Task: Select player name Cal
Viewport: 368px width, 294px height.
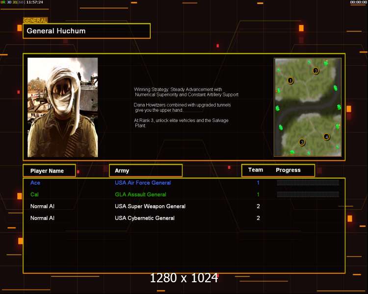Action: tap(34, 195)
